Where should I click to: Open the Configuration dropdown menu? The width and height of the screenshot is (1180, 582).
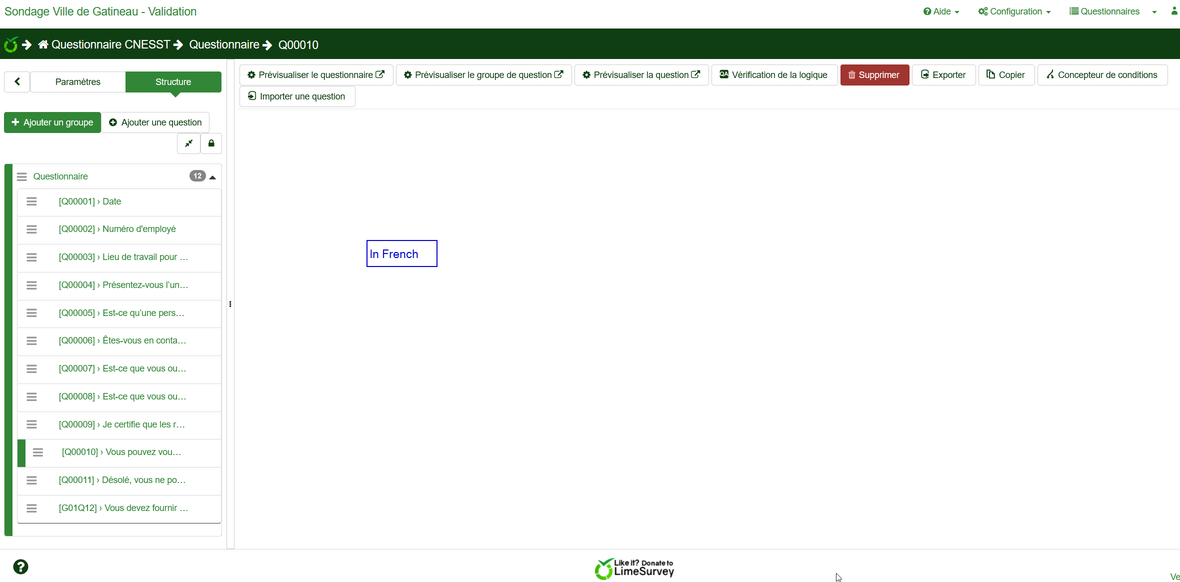(x=1014, y=11)
